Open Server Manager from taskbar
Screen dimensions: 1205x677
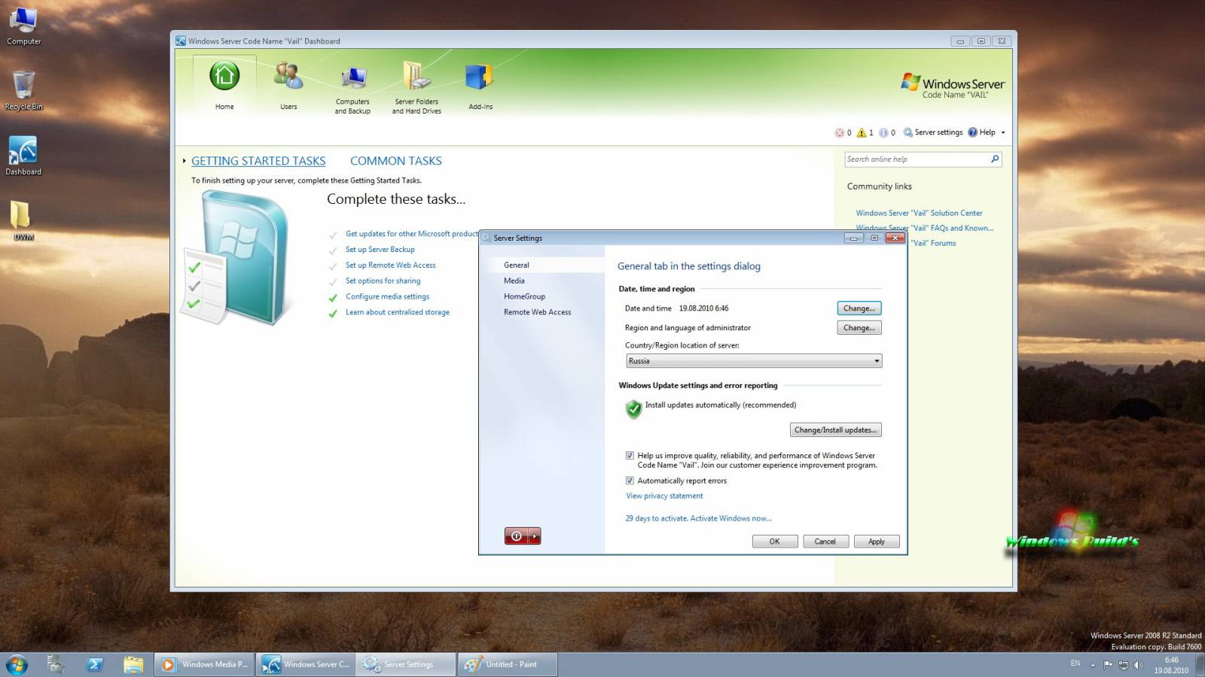tap(55, 664)
